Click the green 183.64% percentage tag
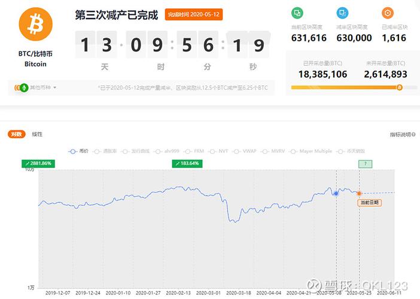Image resolution: width=420 pixels, height=299 pixels. click(x=187, y=163)
